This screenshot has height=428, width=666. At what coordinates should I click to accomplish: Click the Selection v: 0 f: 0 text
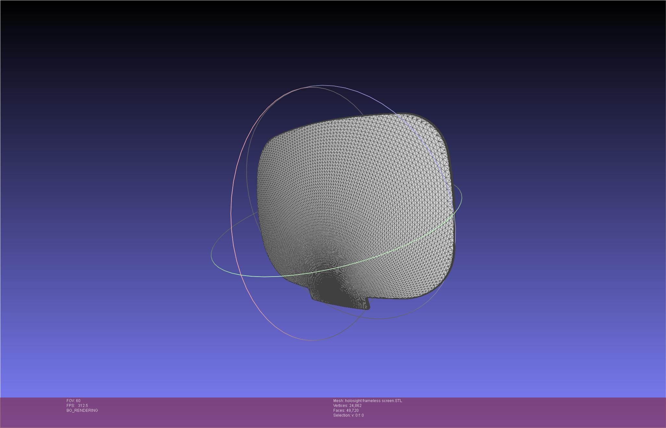[348, 415]
